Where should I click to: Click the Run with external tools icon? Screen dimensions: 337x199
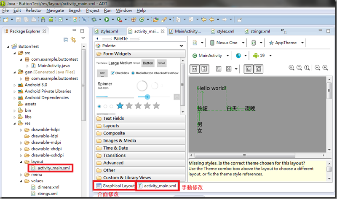pyautogui.click(x=119, y=19)
